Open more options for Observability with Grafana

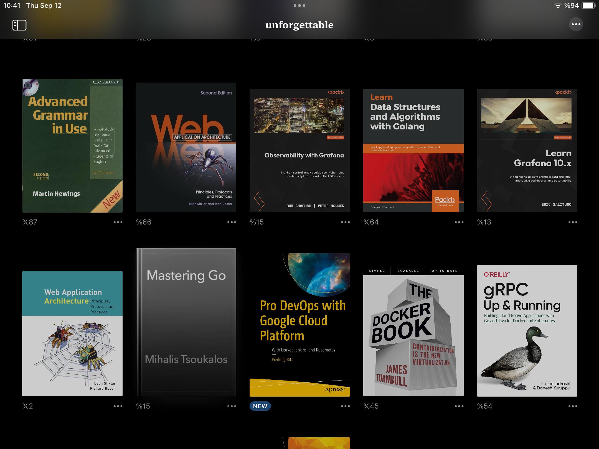[345, 222]
